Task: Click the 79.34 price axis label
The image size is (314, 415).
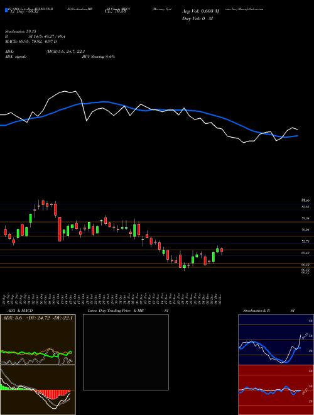Action: point(306,218)
